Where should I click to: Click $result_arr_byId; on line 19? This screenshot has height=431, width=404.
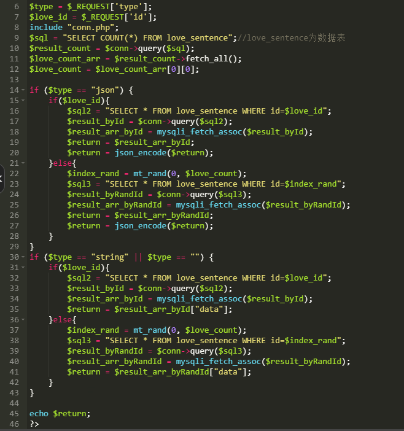point(154,142)
